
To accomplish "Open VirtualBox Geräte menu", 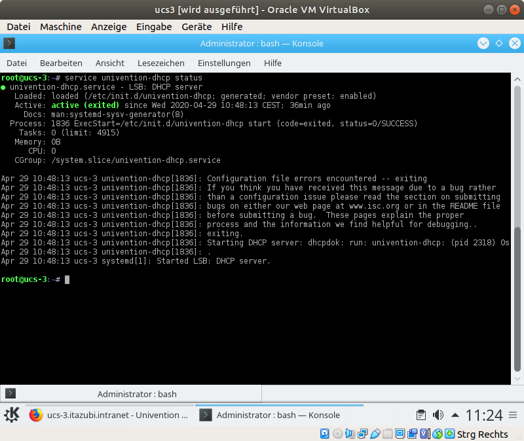I will click(196, 27).
